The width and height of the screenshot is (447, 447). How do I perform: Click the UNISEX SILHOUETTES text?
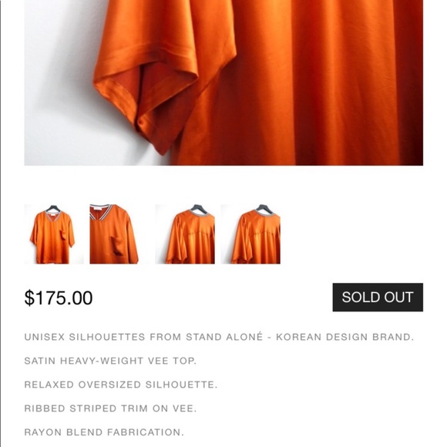pyautogui.click(x=85, y=337)
